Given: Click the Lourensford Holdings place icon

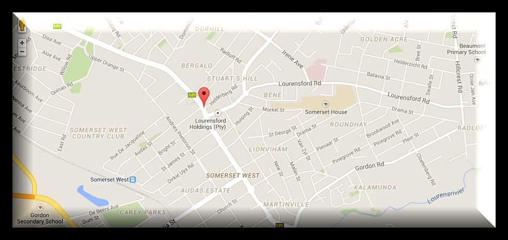Looking at the screenshot, I should coord(218,113).
